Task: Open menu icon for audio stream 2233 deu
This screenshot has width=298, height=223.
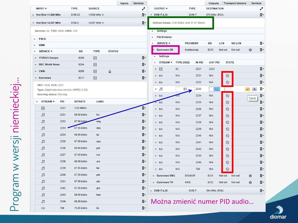Action: pyautogui.click(x=144, y=128)
